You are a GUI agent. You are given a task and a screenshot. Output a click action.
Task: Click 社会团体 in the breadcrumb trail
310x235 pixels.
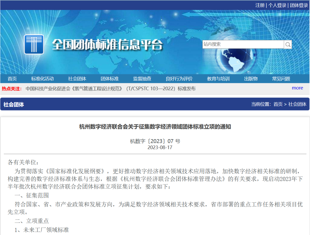coord(297,104)
